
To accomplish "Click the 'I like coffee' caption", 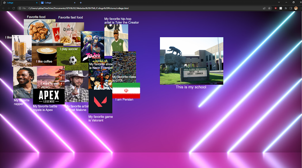I will (x=44, y=61).
